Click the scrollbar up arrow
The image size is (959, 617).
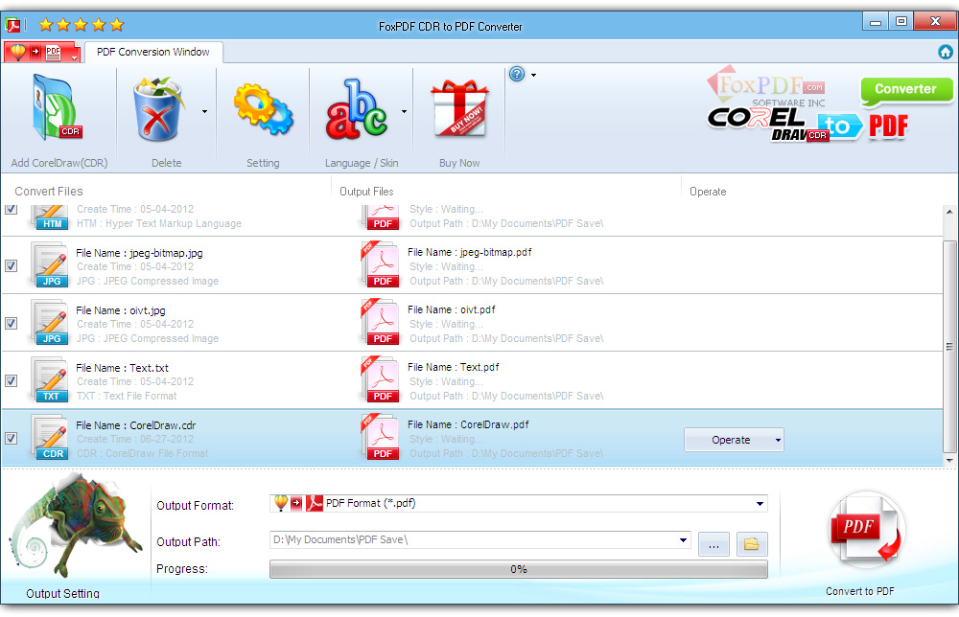(x=949, y=213)
